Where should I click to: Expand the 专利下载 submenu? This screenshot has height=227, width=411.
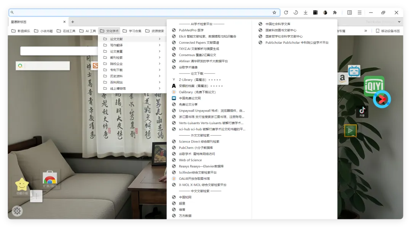(x=132, y=70)
